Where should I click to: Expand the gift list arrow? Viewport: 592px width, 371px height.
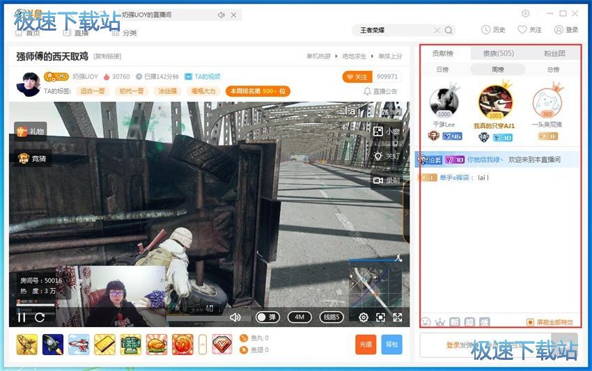(203, 345)
